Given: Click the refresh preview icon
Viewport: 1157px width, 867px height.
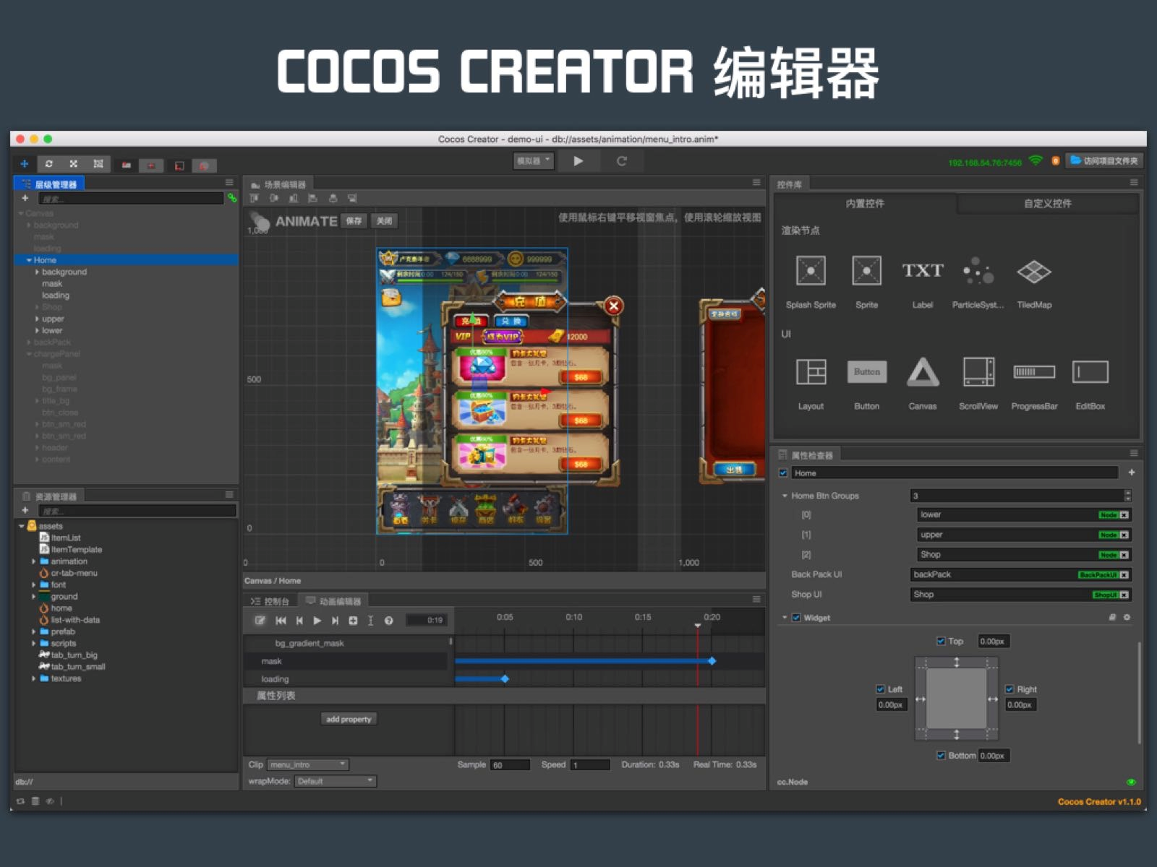Looking at the screenshot, I should coord(621,161).
